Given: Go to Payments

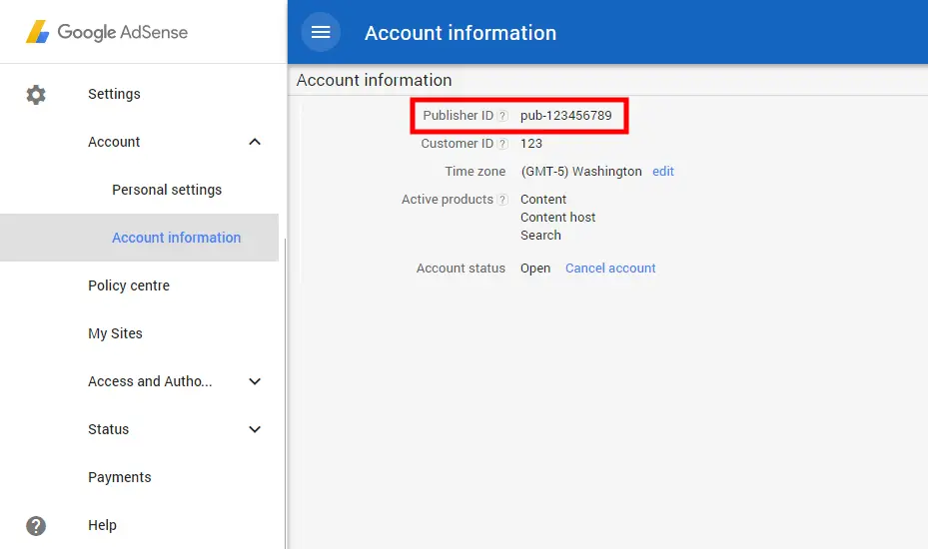Looking at the screenshot, I should click(x=120, y=477).
